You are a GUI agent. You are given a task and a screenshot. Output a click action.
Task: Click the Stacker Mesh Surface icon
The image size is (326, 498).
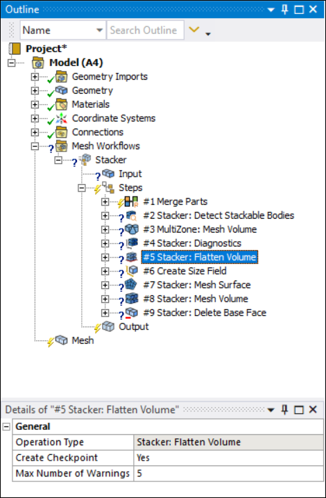(132, 285)
